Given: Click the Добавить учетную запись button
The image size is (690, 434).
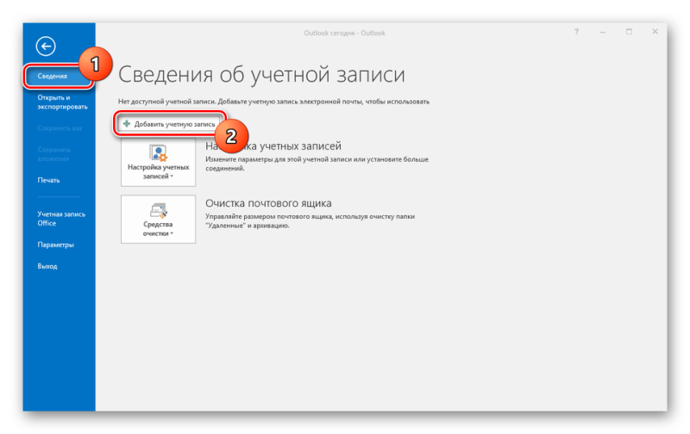Looking at the screenshot, I should [x=169, y=124].
